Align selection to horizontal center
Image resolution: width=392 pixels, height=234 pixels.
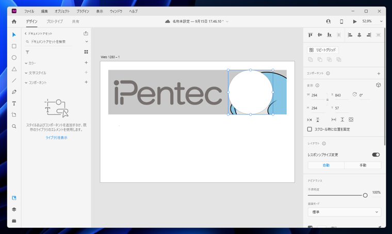(360, 35)
